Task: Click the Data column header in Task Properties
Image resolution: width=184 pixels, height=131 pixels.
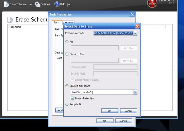Action: point(59,58)
